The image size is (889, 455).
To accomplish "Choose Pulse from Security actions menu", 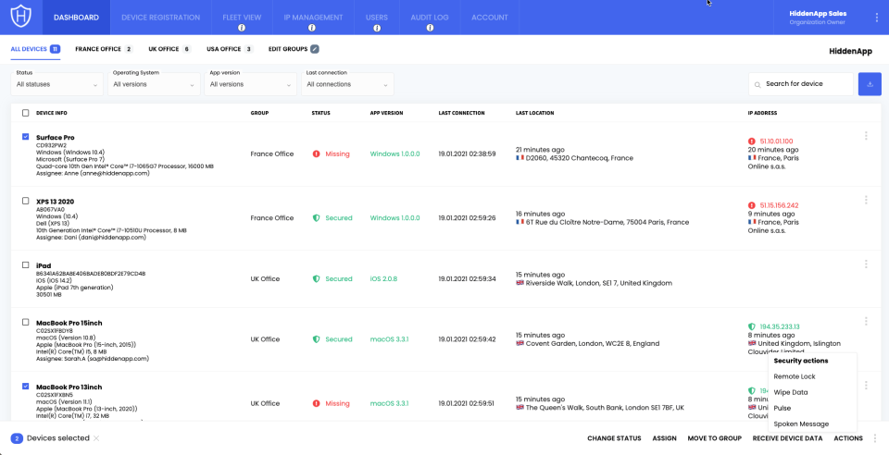I will (x=782, y=408).
